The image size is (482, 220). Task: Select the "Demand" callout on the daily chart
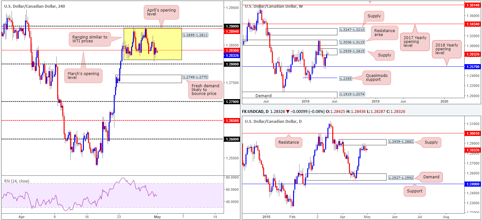[x=431, y=177]
